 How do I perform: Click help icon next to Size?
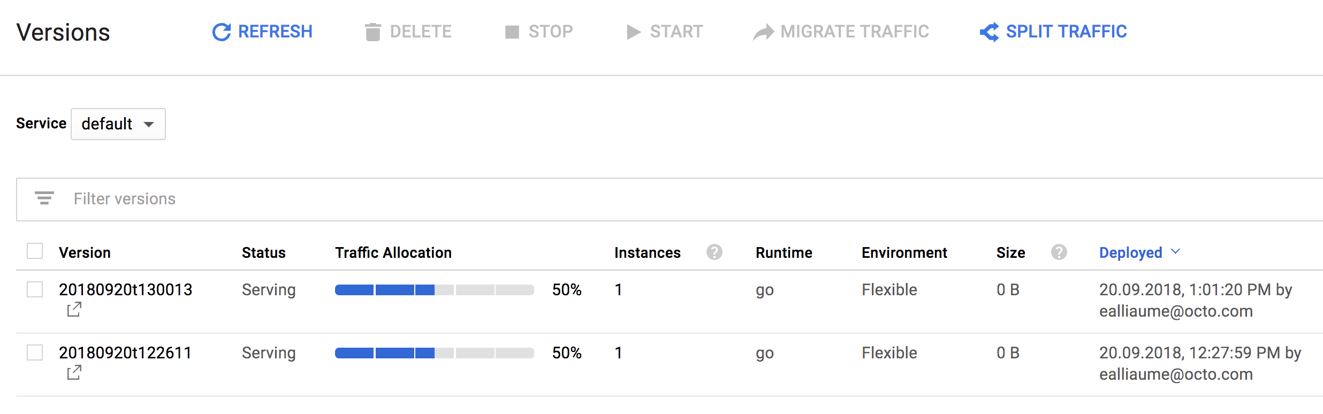[1059, 252]
